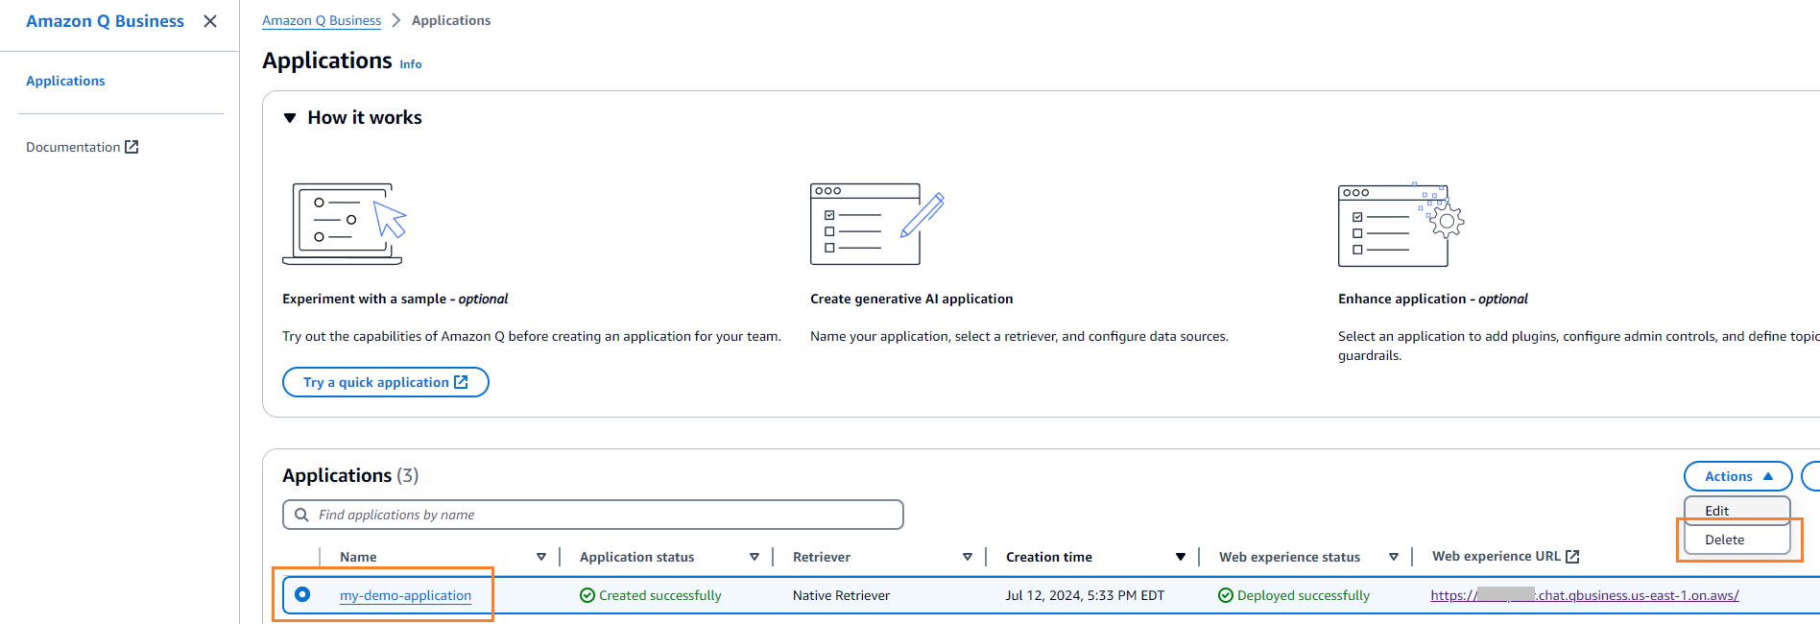Click external link icon beside Web experience URL
1820x624 pixels.
tap(1572, 556)
